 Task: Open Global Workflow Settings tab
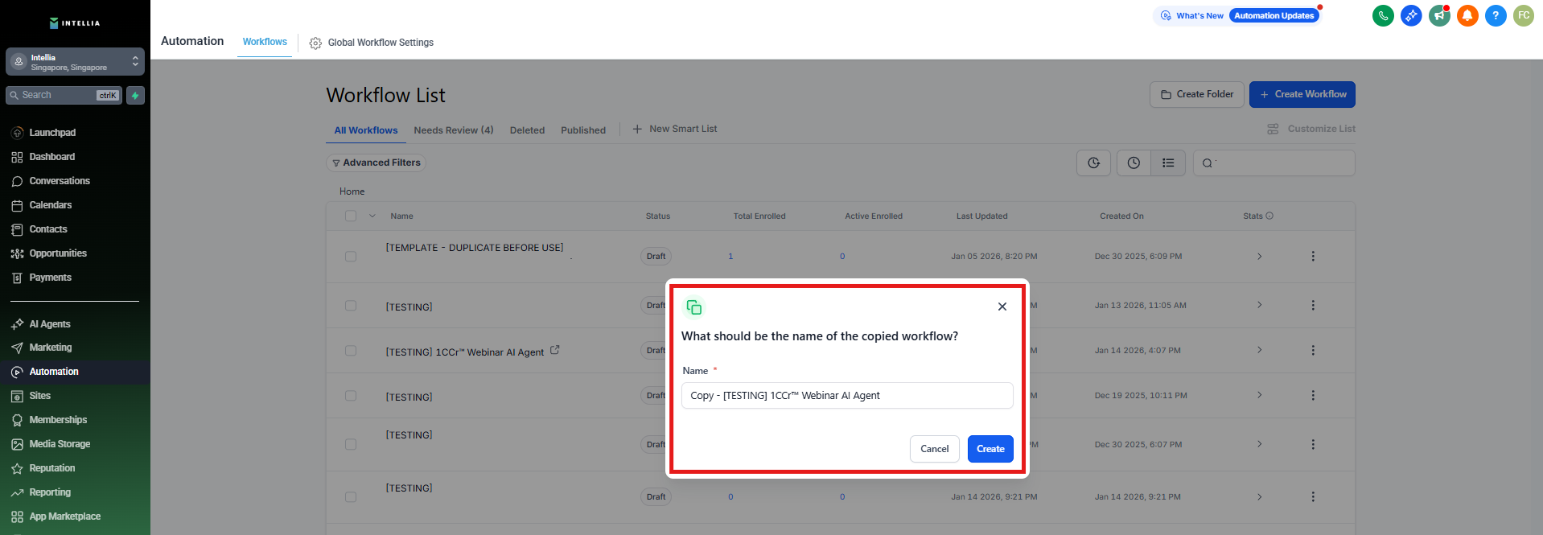[372, 43]
